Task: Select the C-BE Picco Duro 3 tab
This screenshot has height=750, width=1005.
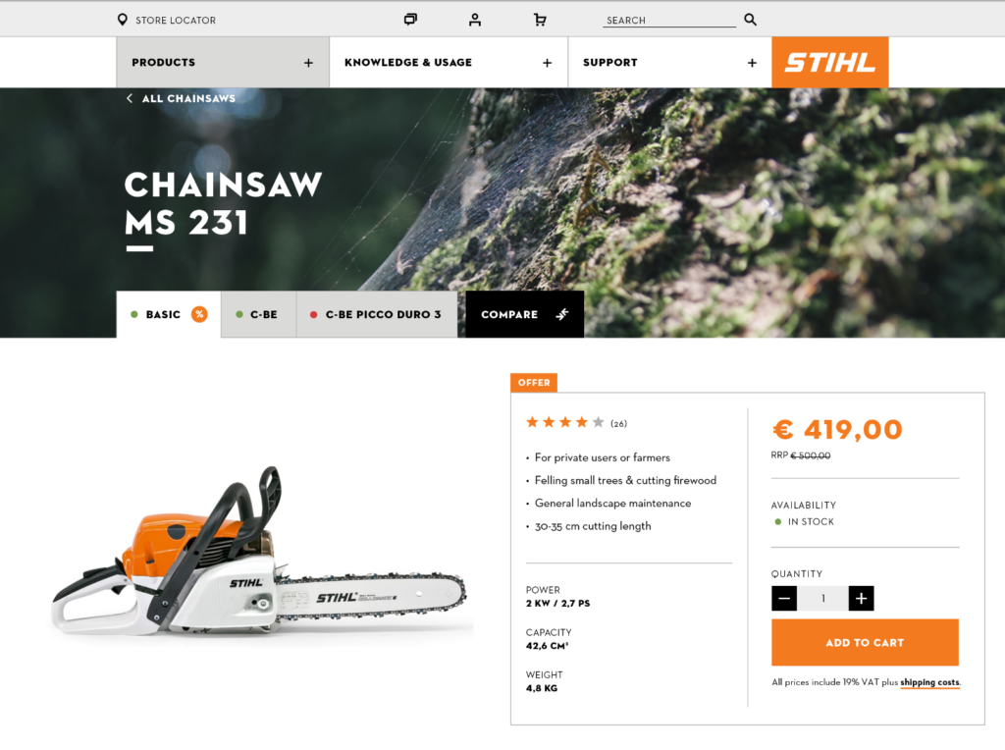Action: click(377, 315)
